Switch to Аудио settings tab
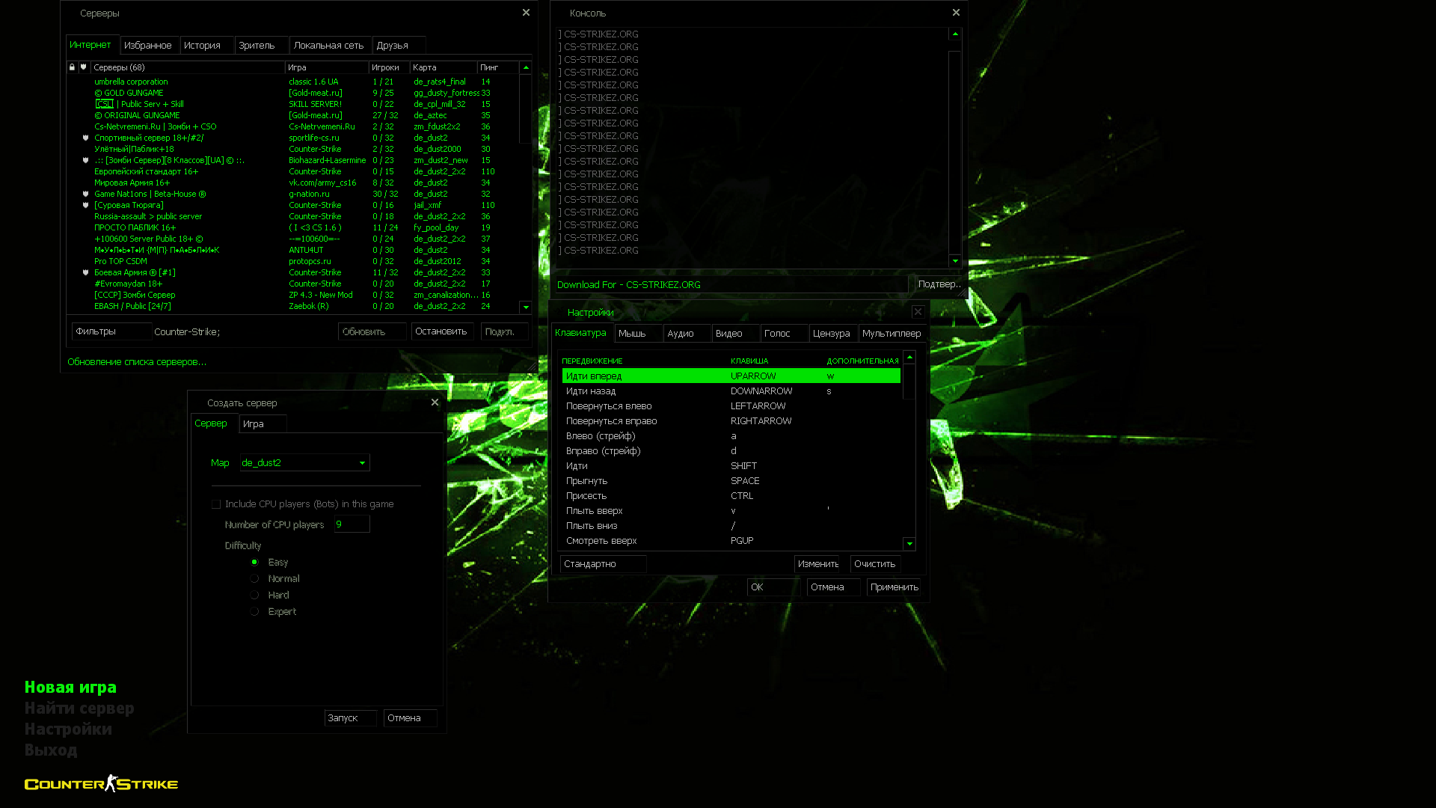The width and height of the screenshot is (1436, 808). click(x=687, y=334)
